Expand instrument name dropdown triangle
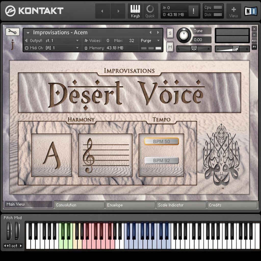 click(x=28, y=33)
